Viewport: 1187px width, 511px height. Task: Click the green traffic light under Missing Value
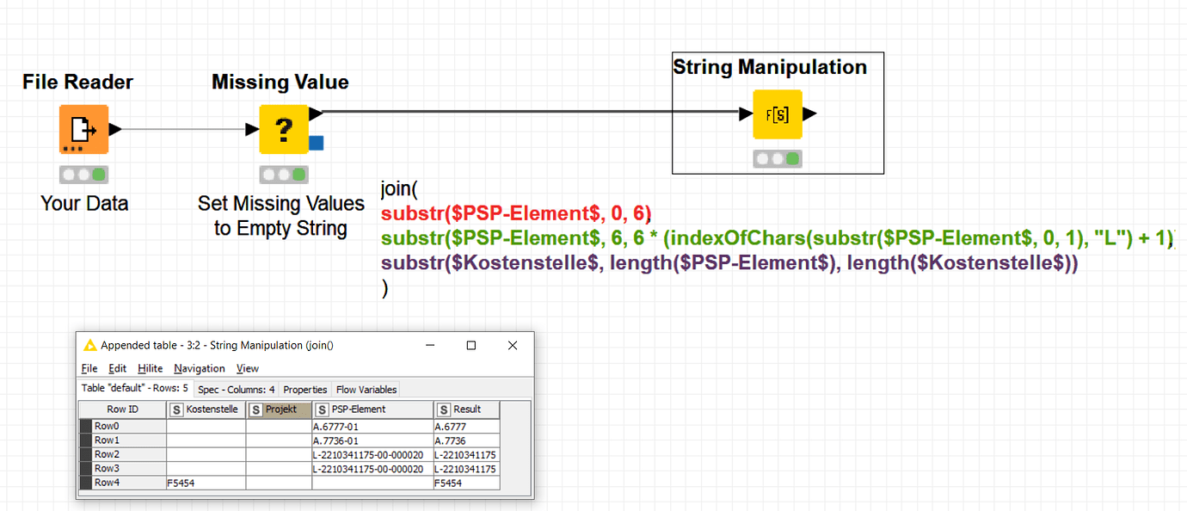pyautogui.click(x=299, y=174)
